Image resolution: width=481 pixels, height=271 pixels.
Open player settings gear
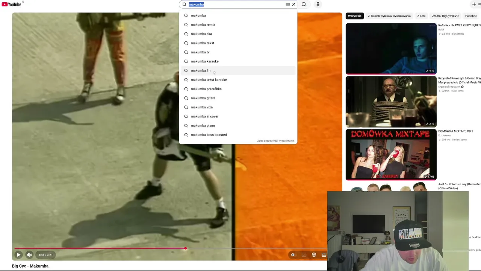pyautogui.click(x=314, y=255)
